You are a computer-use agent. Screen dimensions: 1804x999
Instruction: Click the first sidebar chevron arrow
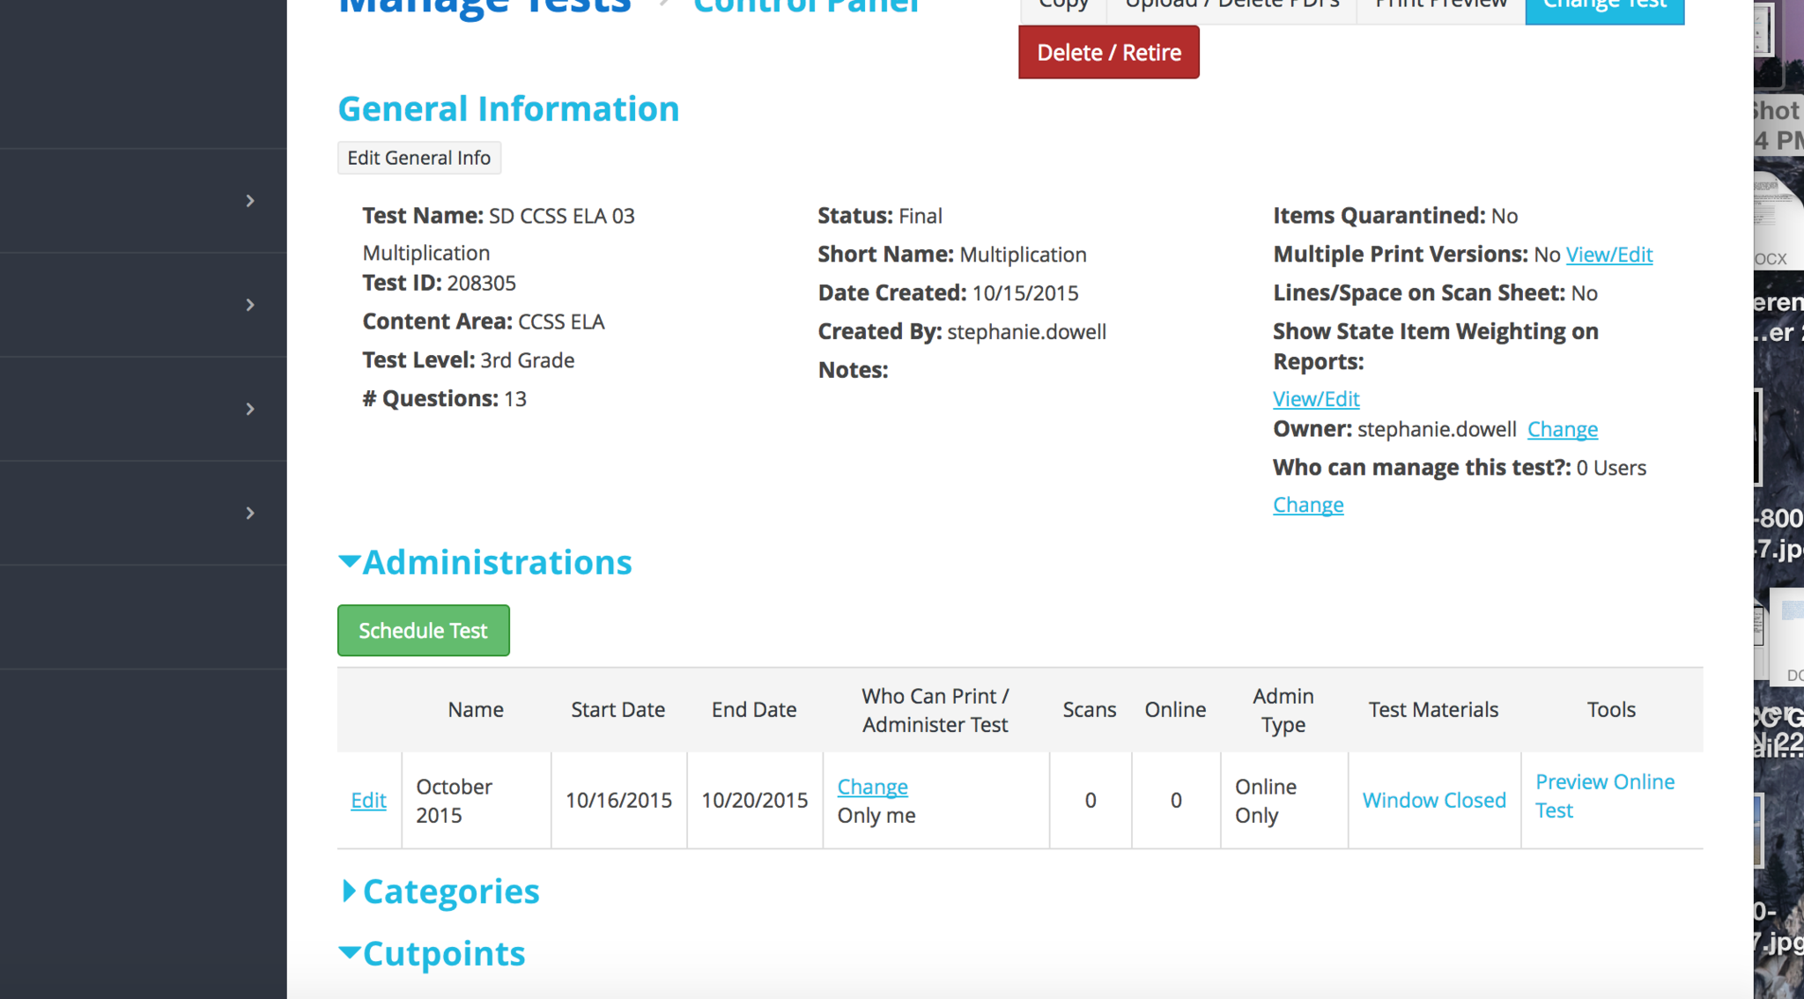(250, 201)
